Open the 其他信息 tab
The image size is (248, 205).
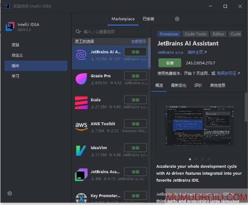pyautogui.click(x=218, y=86)
